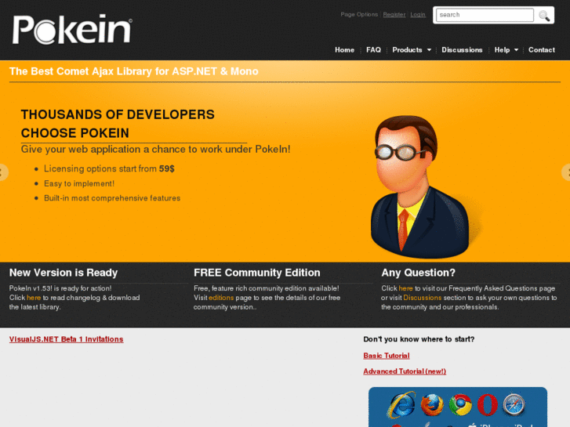This screenshot has height=427, width=570.
Task: Click 'here' link to FAQ page
Action: pos(405,288)
